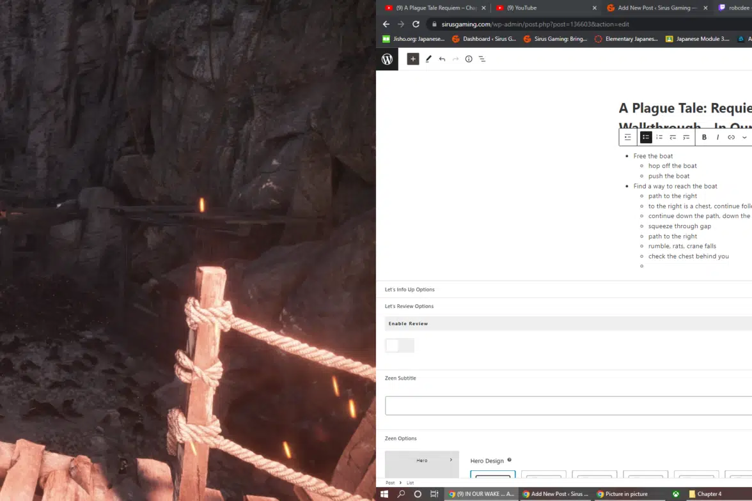This screenshot has width=752, height=501.
Task: Click the 'squeeze through gap' list item
Action: pos(680,226)
